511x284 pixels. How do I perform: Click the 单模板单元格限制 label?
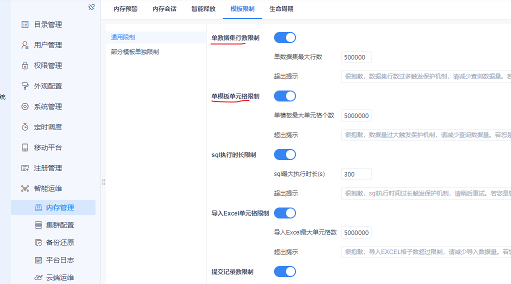point(235,96)
